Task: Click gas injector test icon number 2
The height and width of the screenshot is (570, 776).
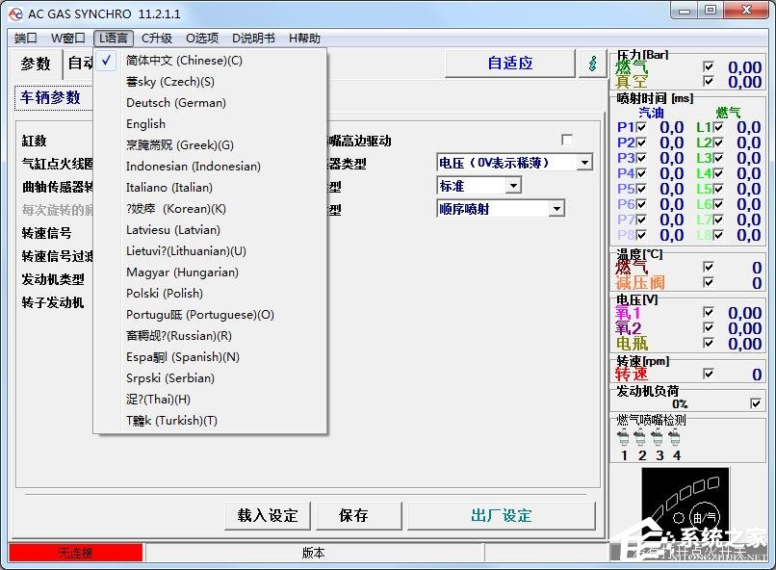Action: (640, 438)
